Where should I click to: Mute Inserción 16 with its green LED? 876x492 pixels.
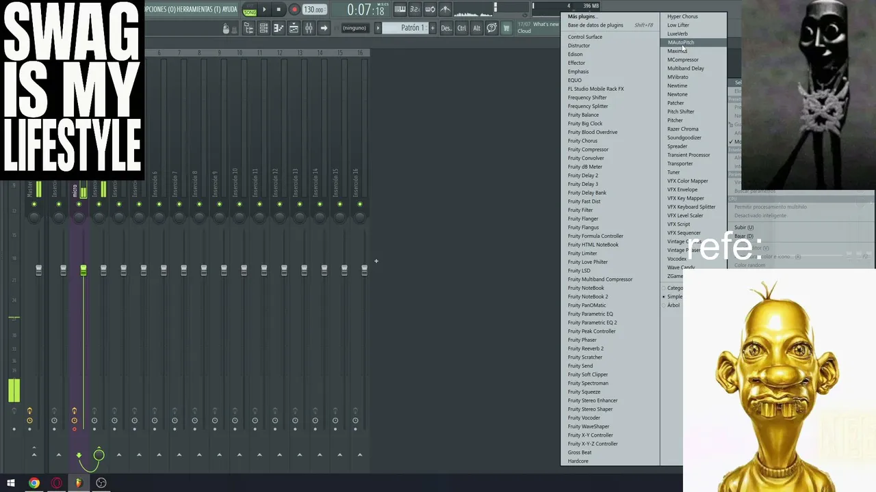point(359,204)
